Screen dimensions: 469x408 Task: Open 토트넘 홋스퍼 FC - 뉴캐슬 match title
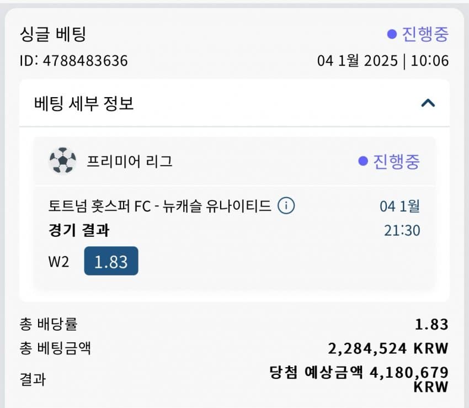[159, 206]
